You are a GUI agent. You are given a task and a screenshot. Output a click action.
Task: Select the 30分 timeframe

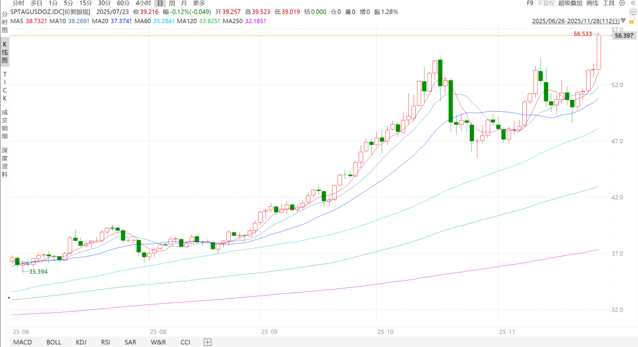click(x=104, y=4)
